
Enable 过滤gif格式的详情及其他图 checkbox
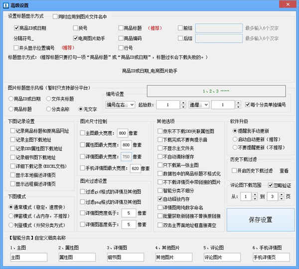click(x=83, y=192)
